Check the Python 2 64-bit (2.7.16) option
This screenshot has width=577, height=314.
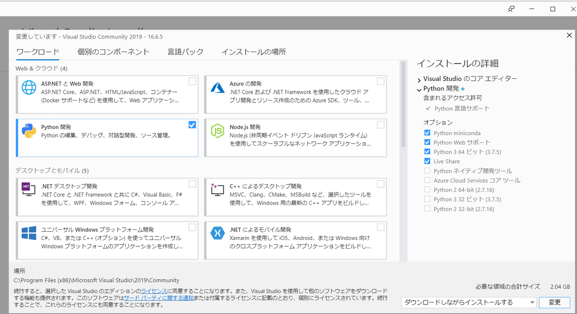[x=427, y=189]
